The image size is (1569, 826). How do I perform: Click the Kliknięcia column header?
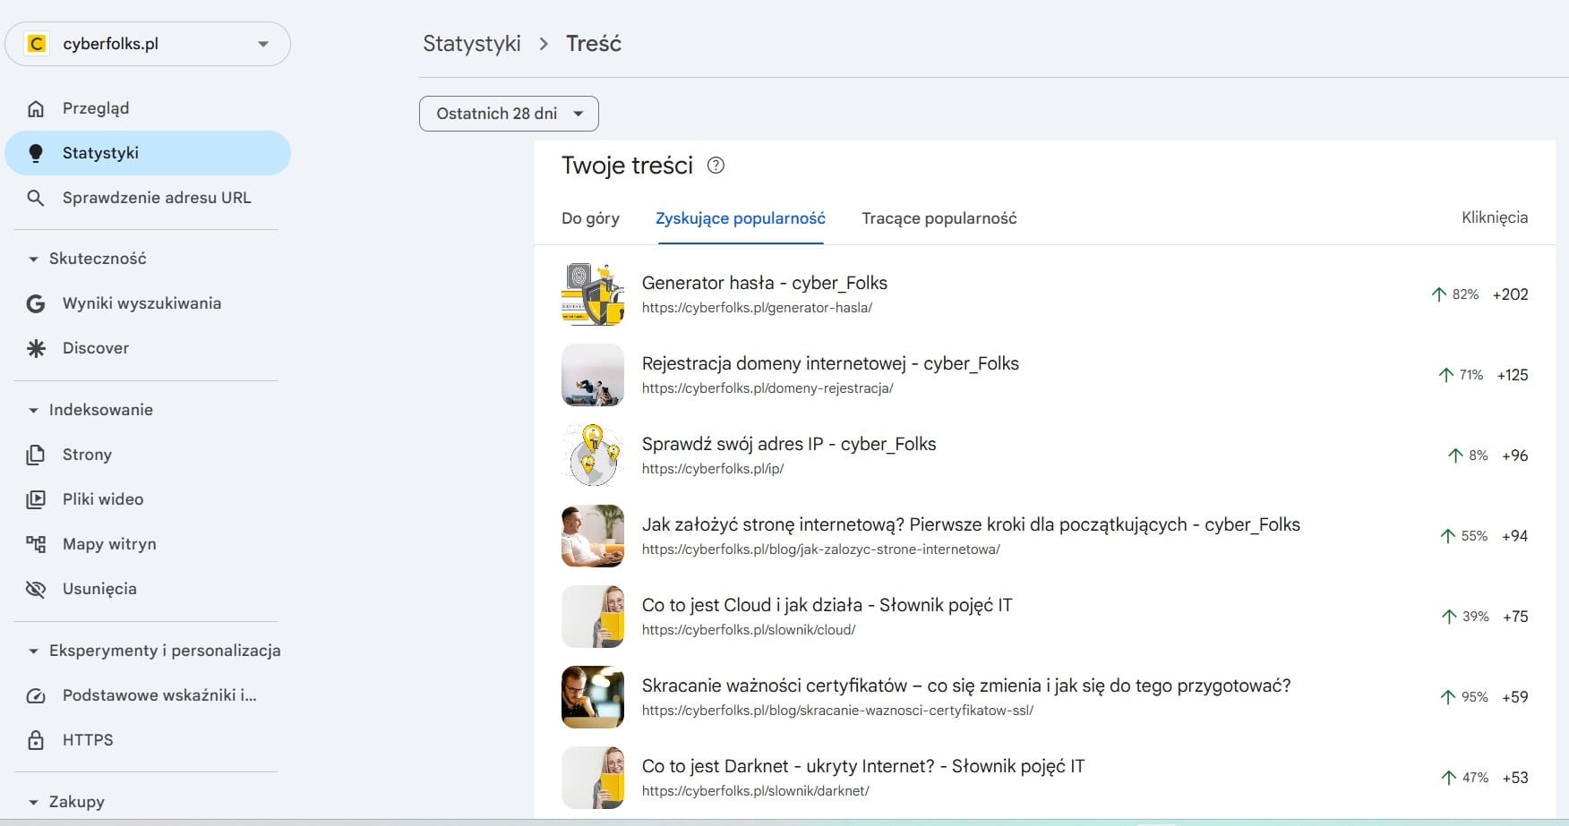click(x=1495, y=217)
